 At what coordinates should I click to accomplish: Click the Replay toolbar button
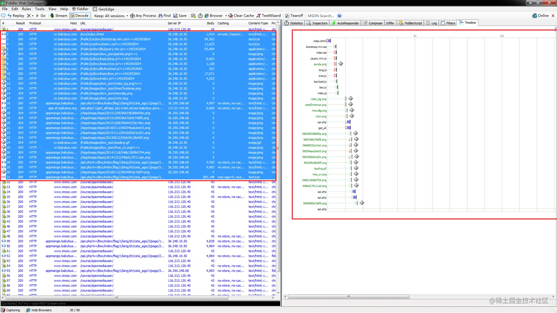coord(15,16)
